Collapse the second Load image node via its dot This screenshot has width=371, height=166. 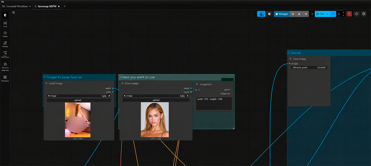click(122, 83)
